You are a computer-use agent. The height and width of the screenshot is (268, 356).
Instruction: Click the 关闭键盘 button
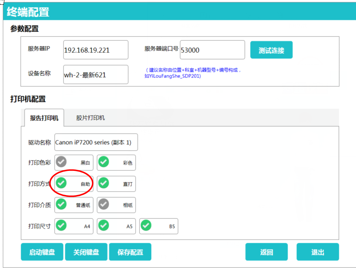click(x=86, y=252)
